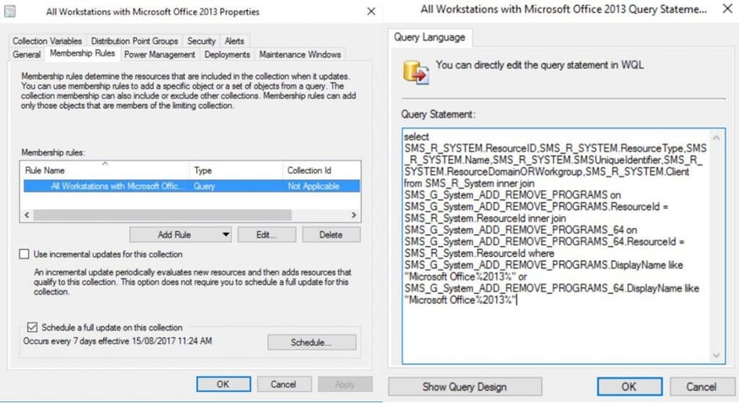Toggle Schedule a full update checkbox
Image resolution: width=739 pixels, height=403 pixels.
[32, 327]
